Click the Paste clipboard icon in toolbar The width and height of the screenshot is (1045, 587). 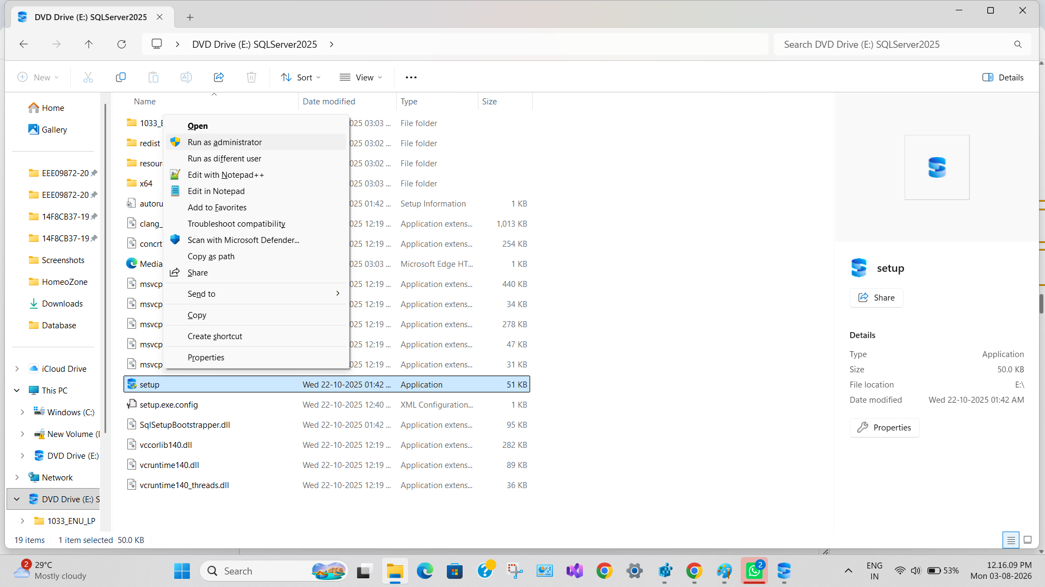tap(153, 77)
